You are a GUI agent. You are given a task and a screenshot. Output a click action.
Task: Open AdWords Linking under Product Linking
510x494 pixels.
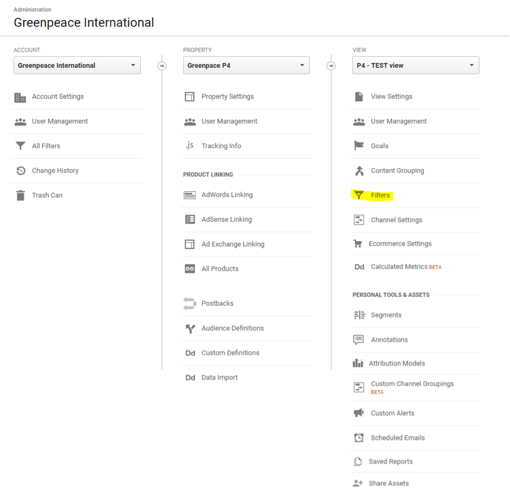227,195
